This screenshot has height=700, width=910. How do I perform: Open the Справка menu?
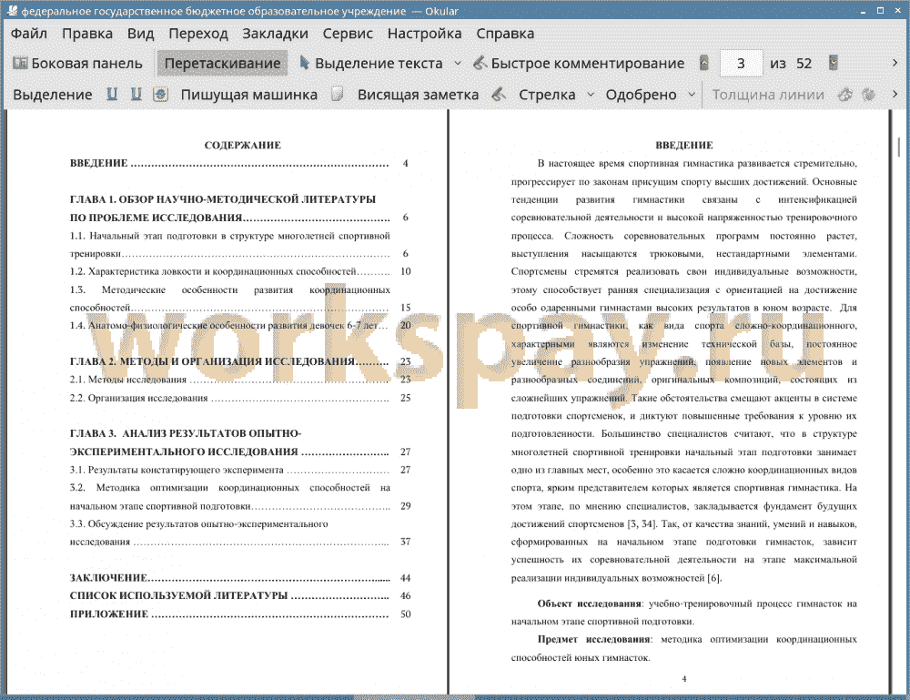(505, 34)
